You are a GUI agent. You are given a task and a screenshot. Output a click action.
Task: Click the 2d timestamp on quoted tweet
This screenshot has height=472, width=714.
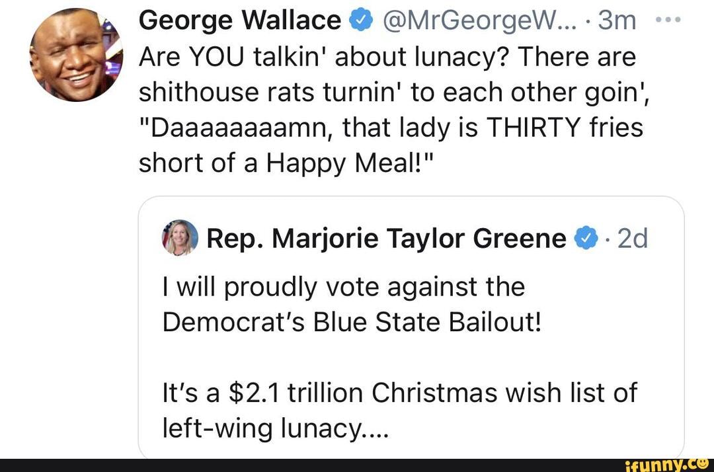click(x=631, y=239)
